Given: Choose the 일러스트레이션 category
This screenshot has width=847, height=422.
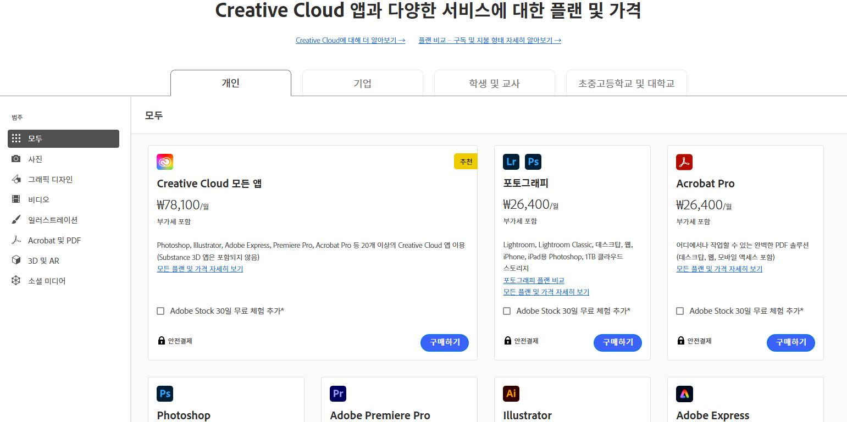Looking at the screenshot, I should tap(63, 220).
